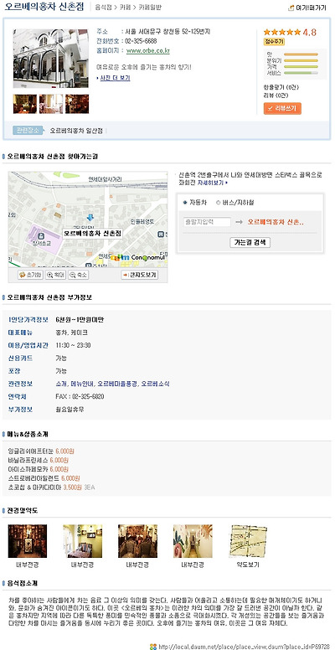
Task: Open the first 내부전경 interior thumbnail
Action: (28, 541)
